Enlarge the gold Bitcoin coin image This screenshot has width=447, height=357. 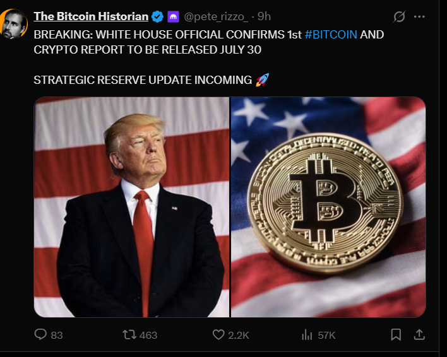coord(328,207)
